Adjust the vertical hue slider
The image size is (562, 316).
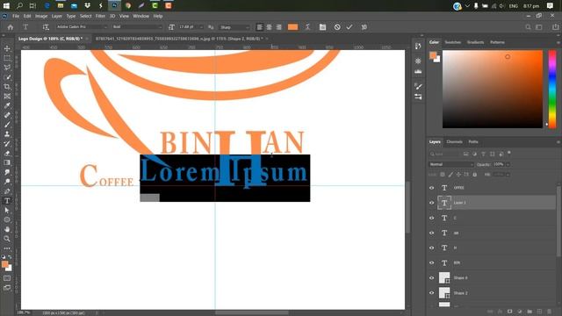(x=552, y=89)
